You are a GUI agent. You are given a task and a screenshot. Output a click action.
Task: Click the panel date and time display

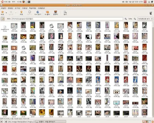134,2
